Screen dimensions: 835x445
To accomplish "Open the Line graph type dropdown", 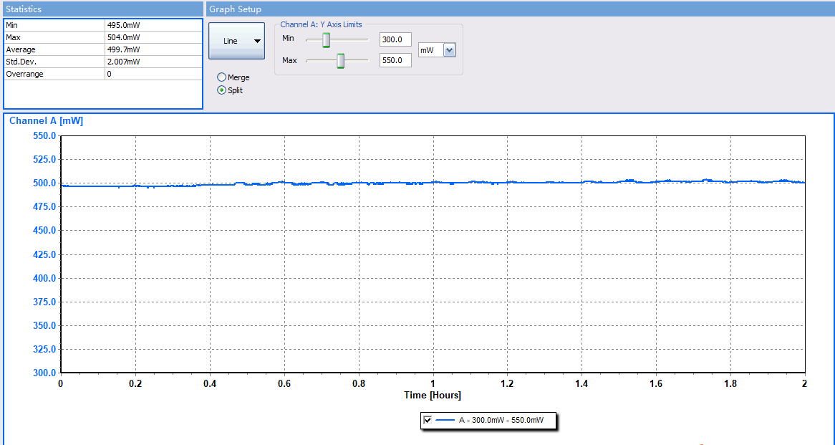I will point(236,41).
